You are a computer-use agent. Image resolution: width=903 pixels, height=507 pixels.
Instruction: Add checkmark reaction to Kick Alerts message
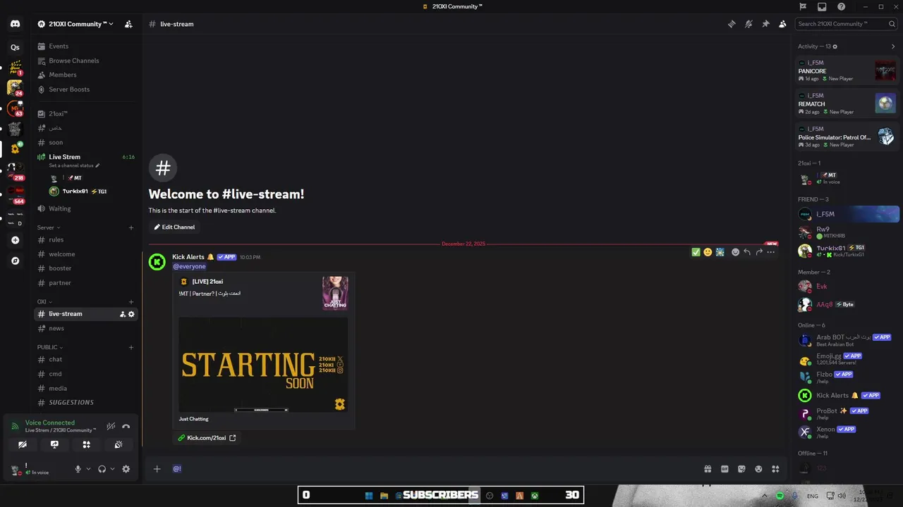[x=696, y=252]
